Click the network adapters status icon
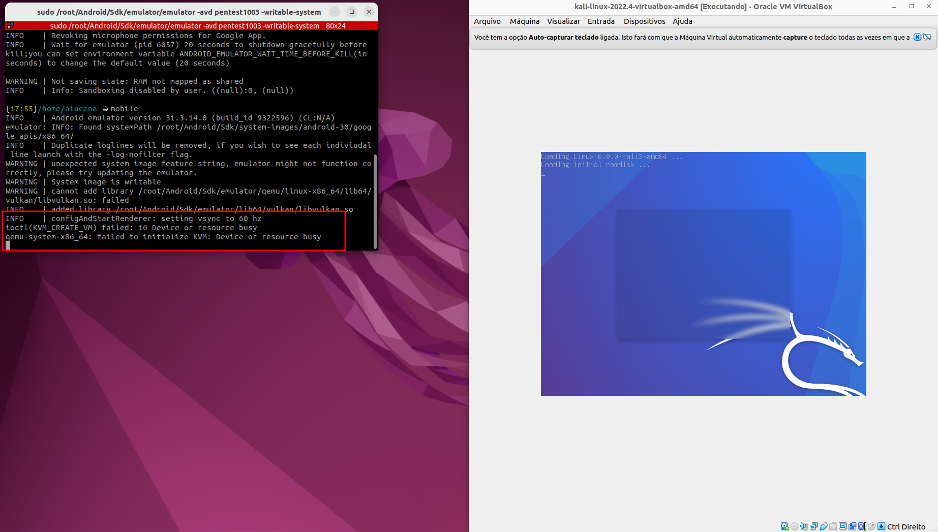This screenshot has width=938, height=532. [x=813, y=526]
